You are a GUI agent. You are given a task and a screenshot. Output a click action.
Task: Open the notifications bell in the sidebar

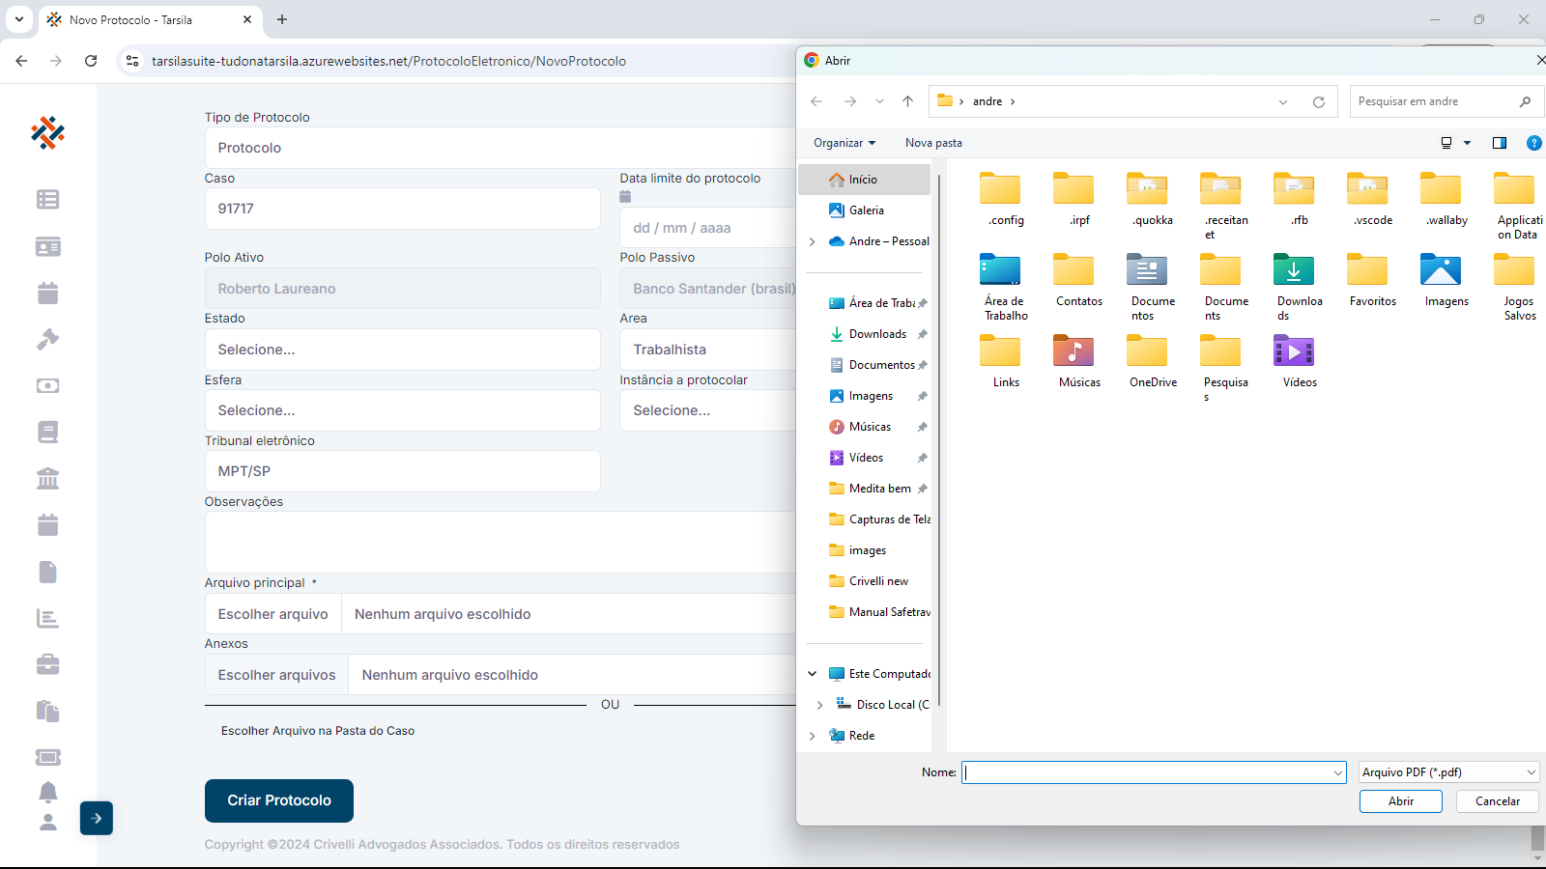click(47, 792)
